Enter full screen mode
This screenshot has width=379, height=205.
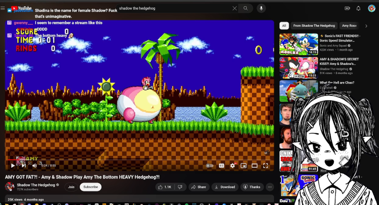[265, 166]
